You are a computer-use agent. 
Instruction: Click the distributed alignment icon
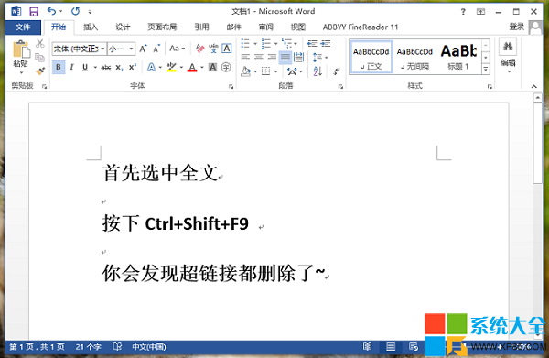[298, 57]
